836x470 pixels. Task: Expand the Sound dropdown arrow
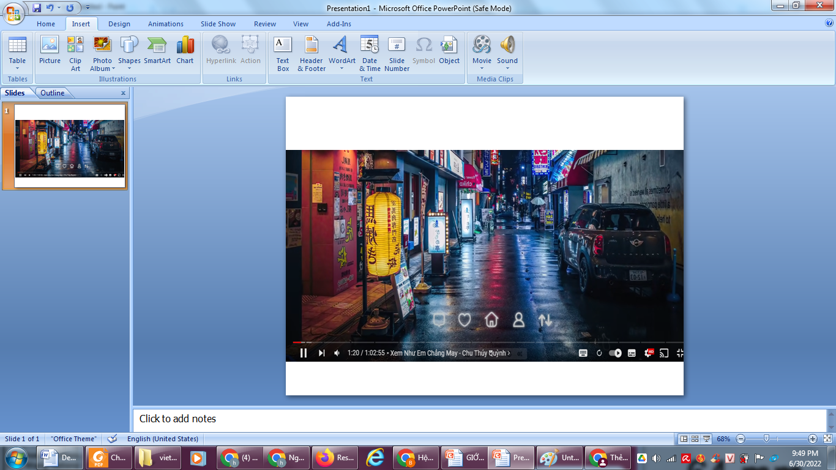coord(507,69)
